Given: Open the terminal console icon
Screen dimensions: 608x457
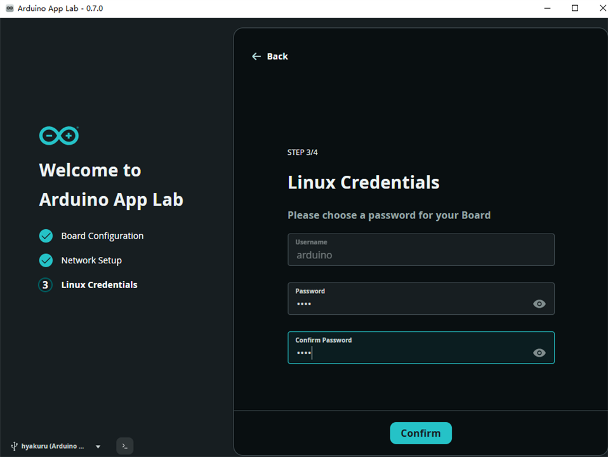Looking at the screenshot, I should pos(125,446).
